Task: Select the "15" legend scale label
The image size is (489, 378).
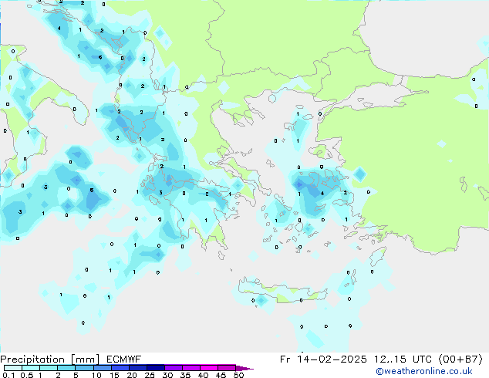Action: pos(114,375)
